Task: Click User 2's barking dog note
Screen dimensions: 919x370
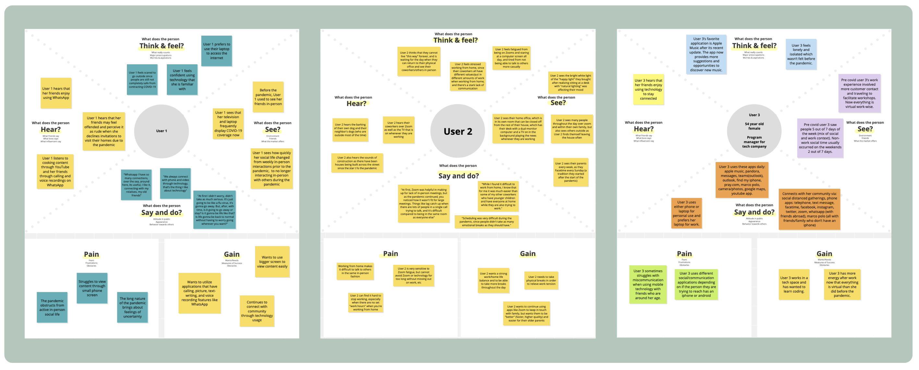Action: (x=350, y=130)
